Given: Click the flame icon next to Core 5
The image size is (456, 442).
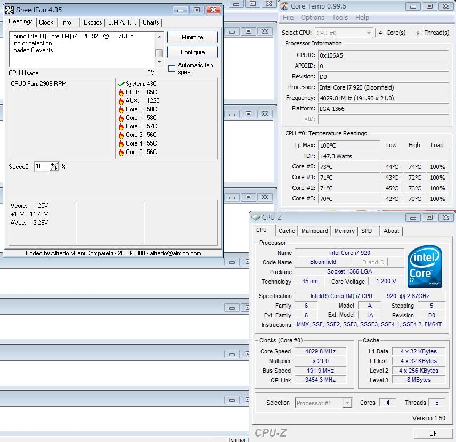Looking at the screenshot, I should tap(121, 152).
